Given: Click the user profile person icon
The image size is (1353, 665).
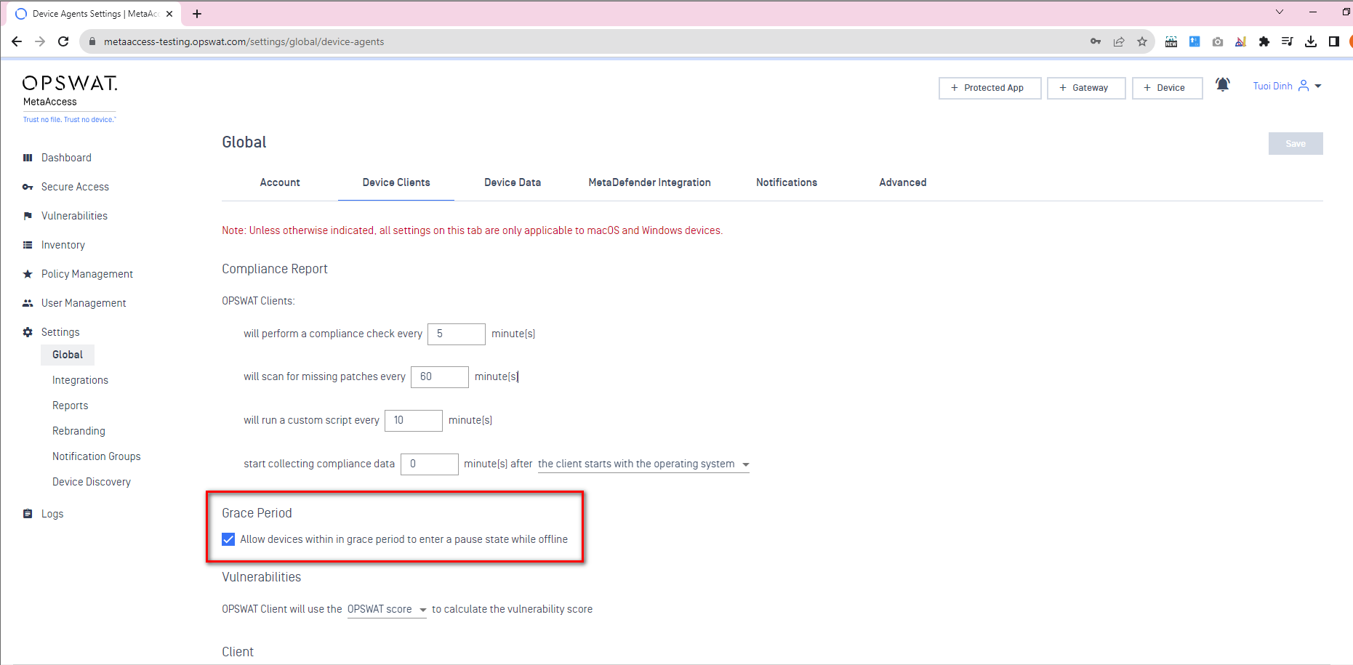Looking at the screenshot, I should [1304, 86].
